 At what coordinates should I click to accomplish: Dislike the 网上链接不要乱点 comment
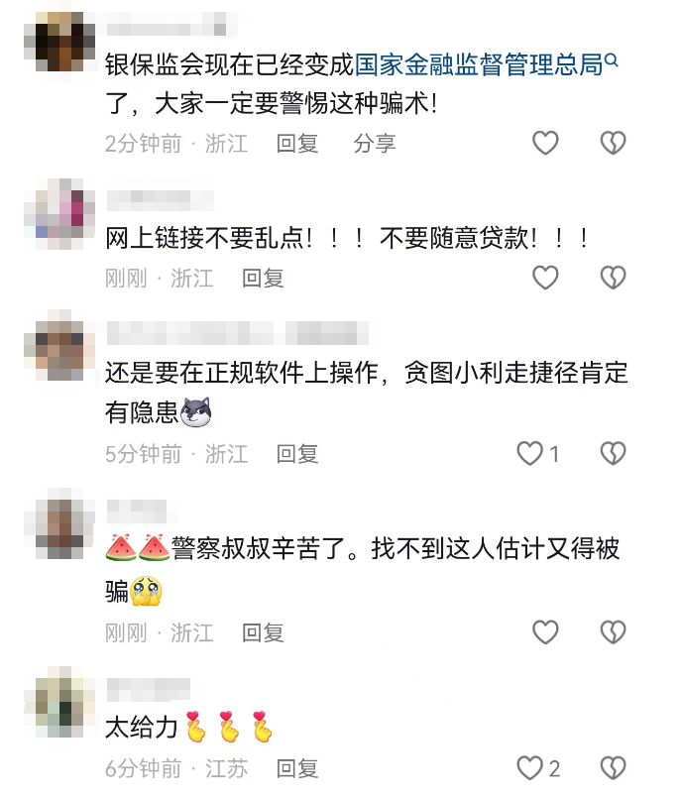click(x=613, y=278)
